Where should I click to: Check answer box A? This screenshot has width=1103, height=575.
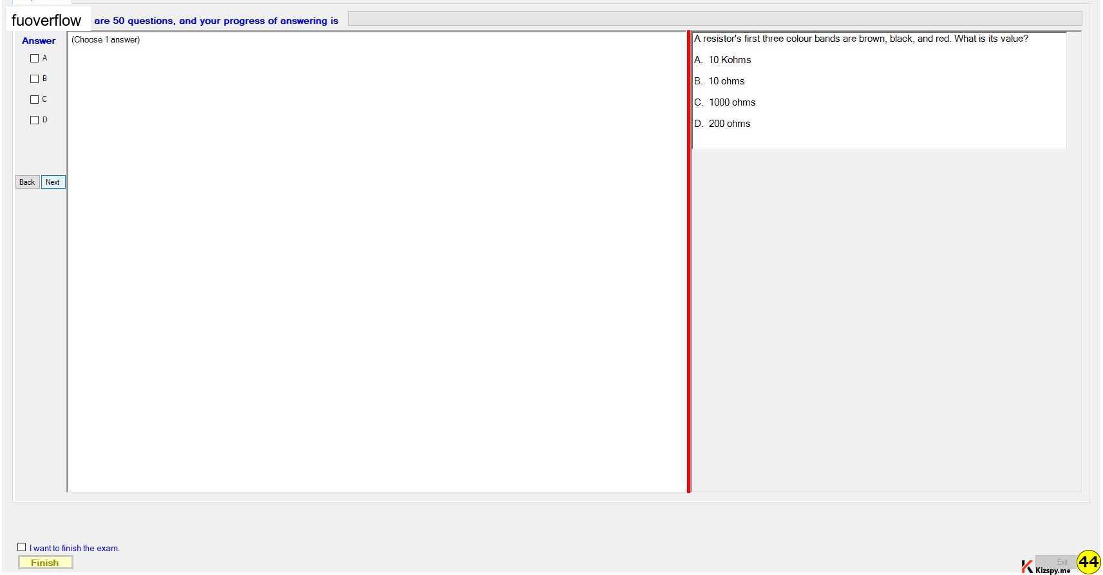tap(35, 59)
